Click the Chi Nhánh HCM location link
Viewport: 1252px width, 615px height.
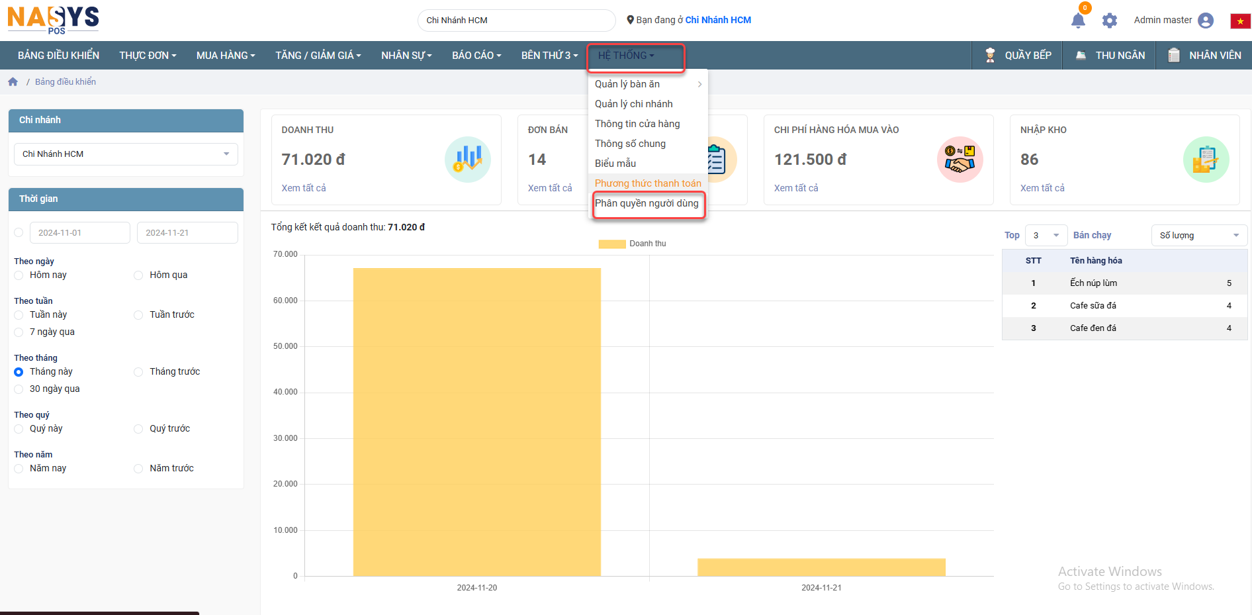[x=718, y=20]
